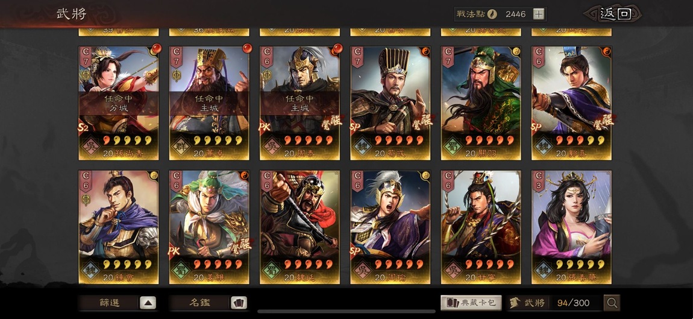Click the 武將 94/300 capacity counter
This screenshot has height=319, width=693.
(554, 303)
